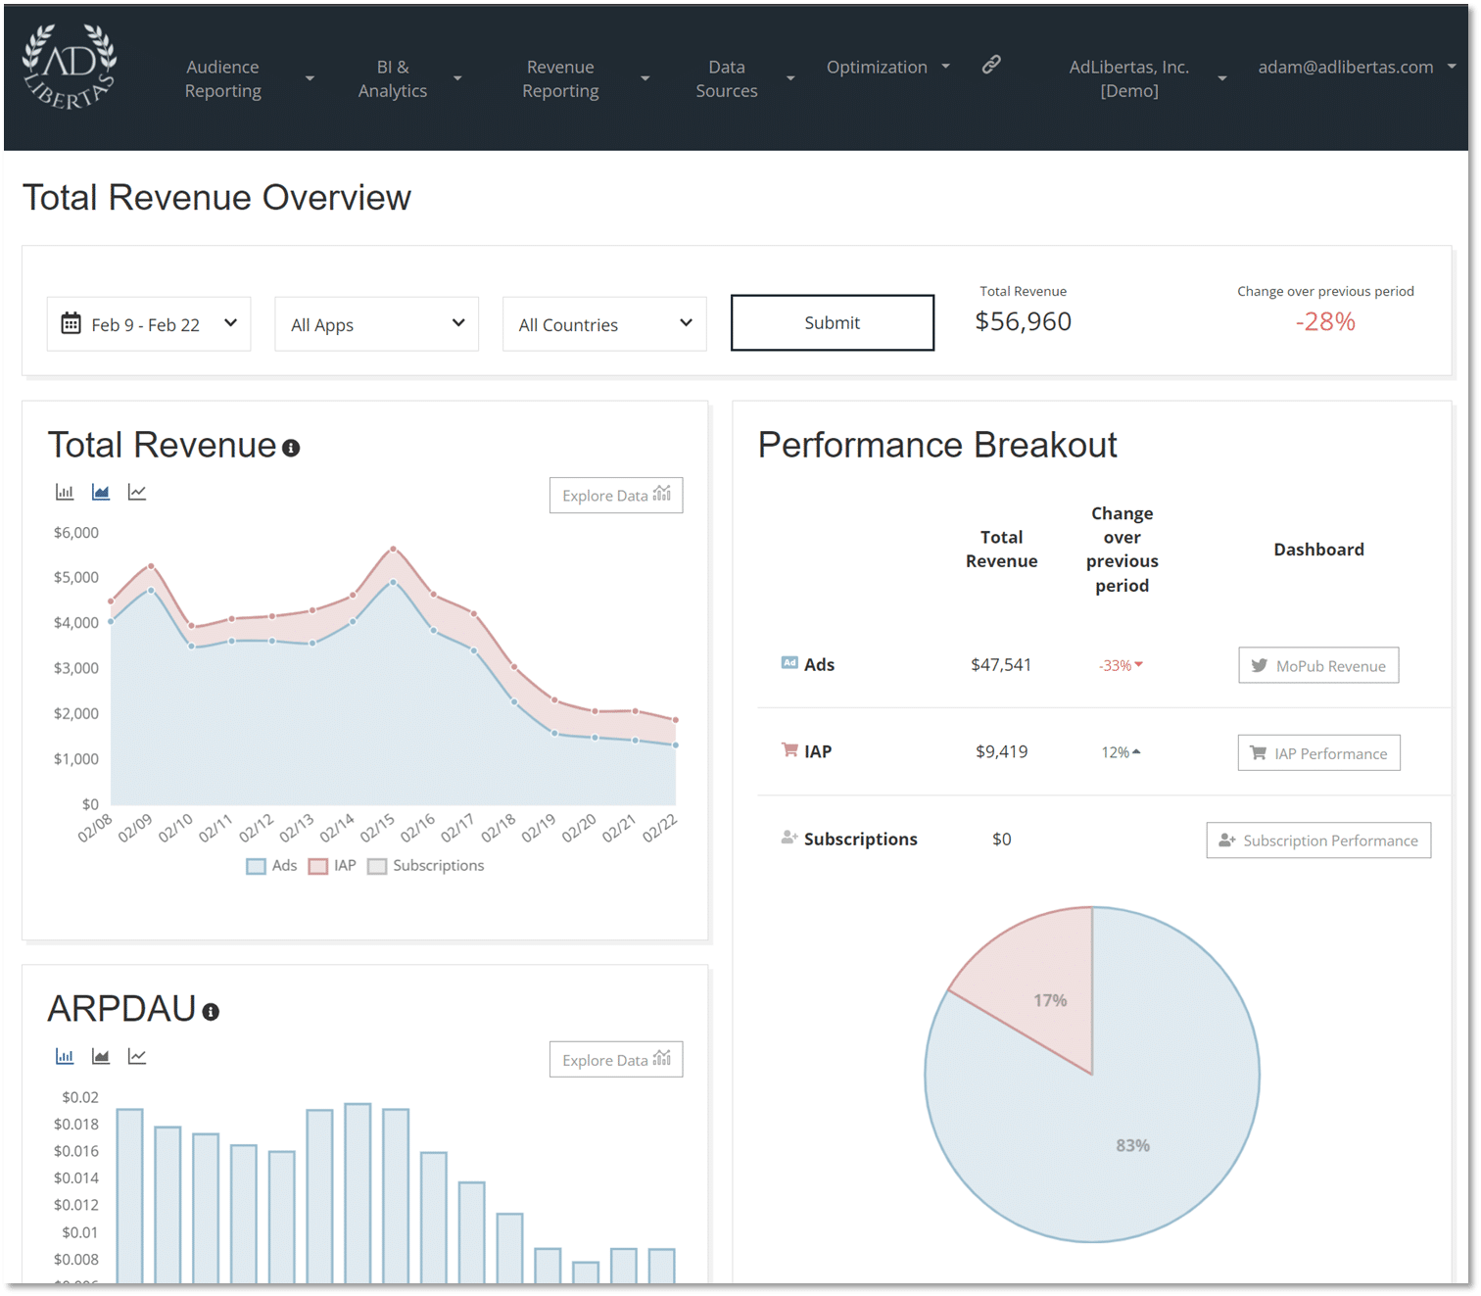Expand Audience Reporting menu arrow
The height and width of the screenshot is (1296, 1481).
click(310, 78)
